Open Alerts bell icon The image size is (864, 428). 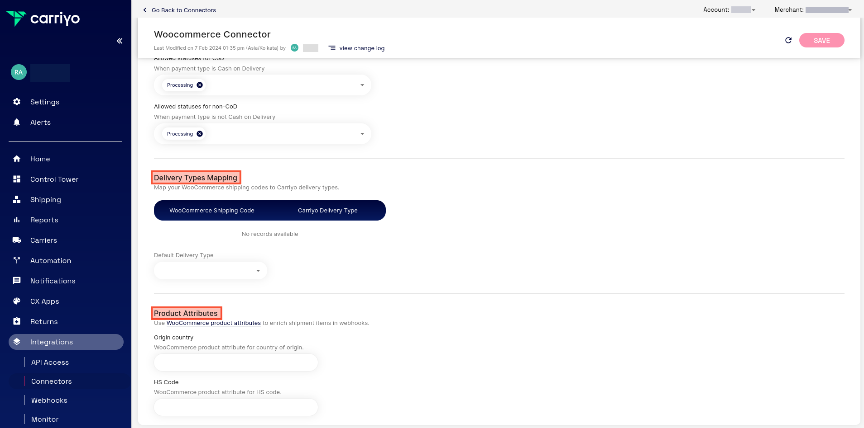click(17, 122)
